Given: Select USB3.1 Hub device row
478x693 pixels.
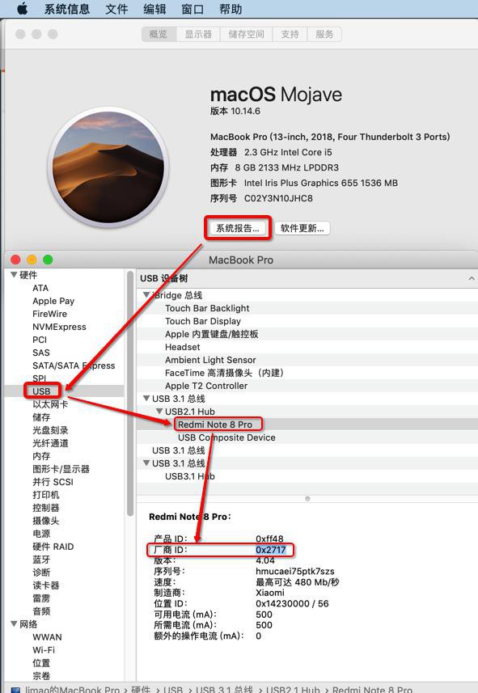Looking at the screenshot, I should [307, 476].
